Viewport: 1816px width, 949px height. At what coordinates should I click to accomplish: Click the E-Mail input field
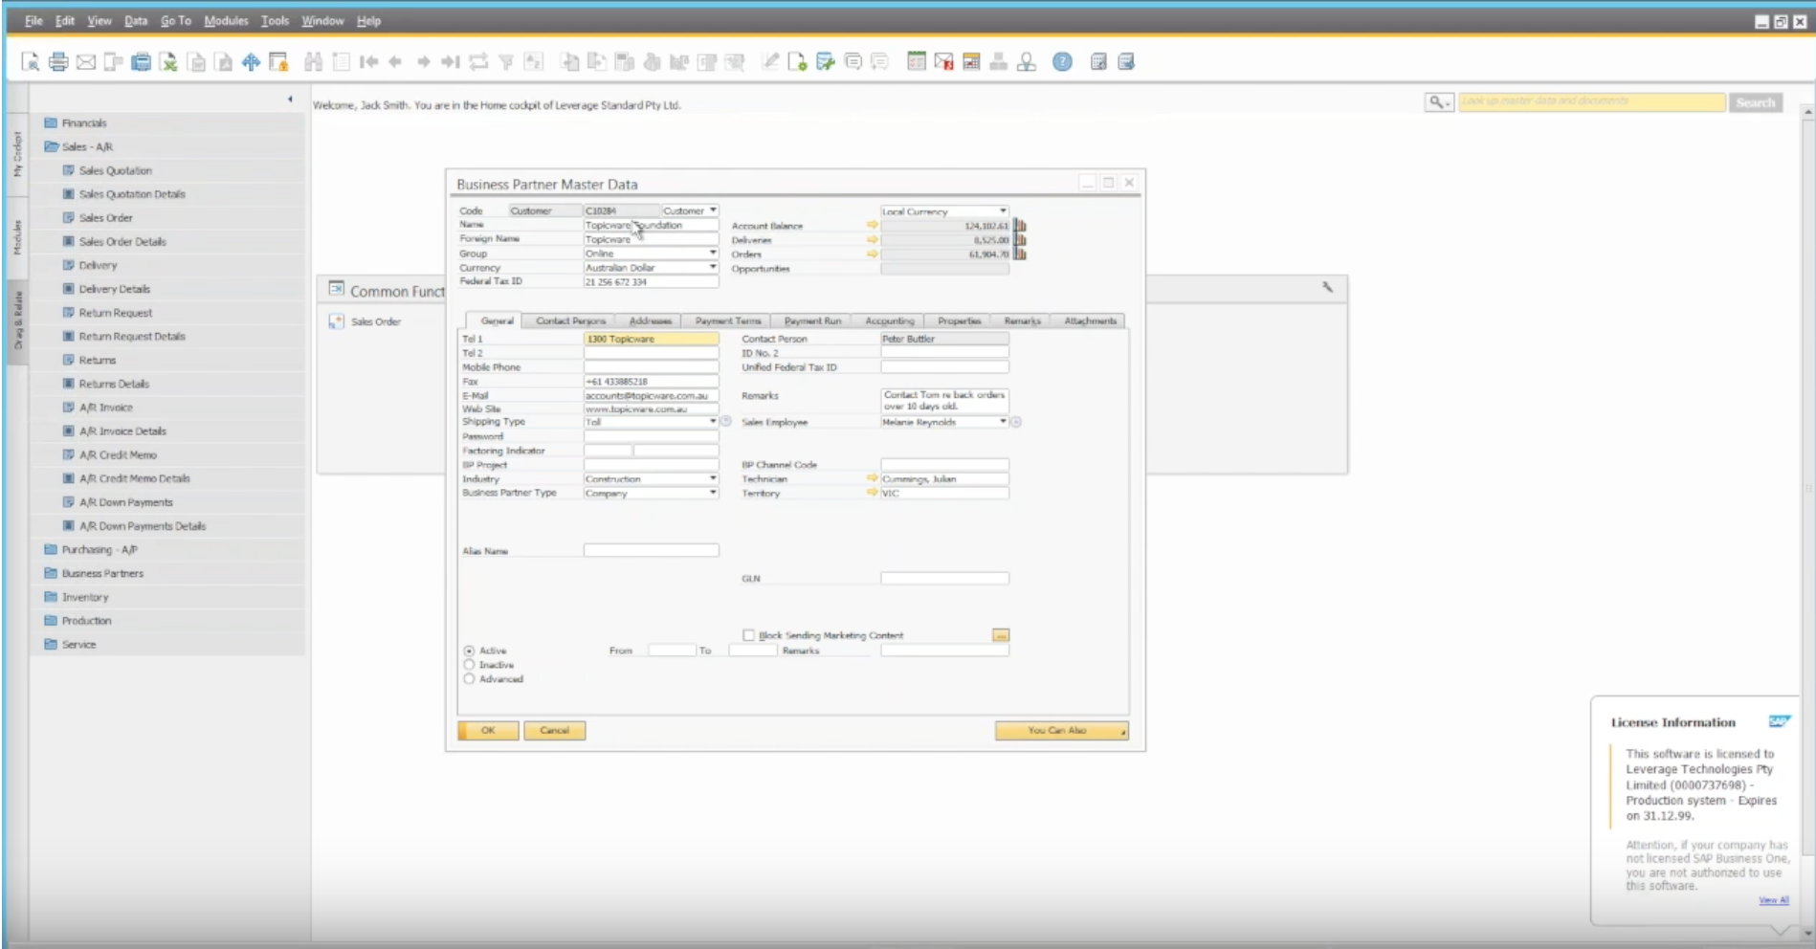click(x=651, y=395)
